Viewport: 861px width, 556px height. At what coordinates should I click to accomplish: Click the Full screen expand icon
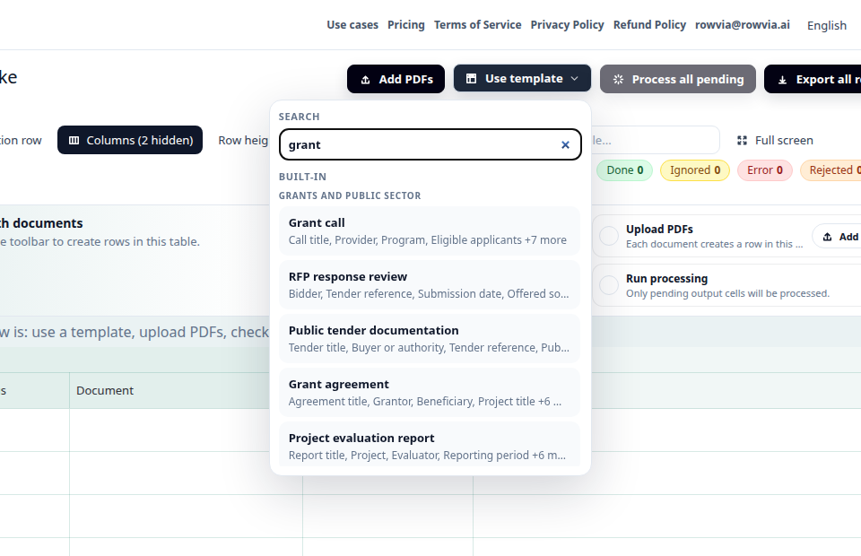click(742, 141)
